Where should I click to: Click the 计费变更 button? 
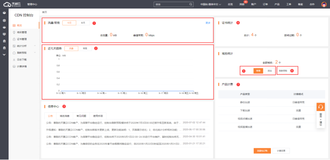tap(281, 151)
